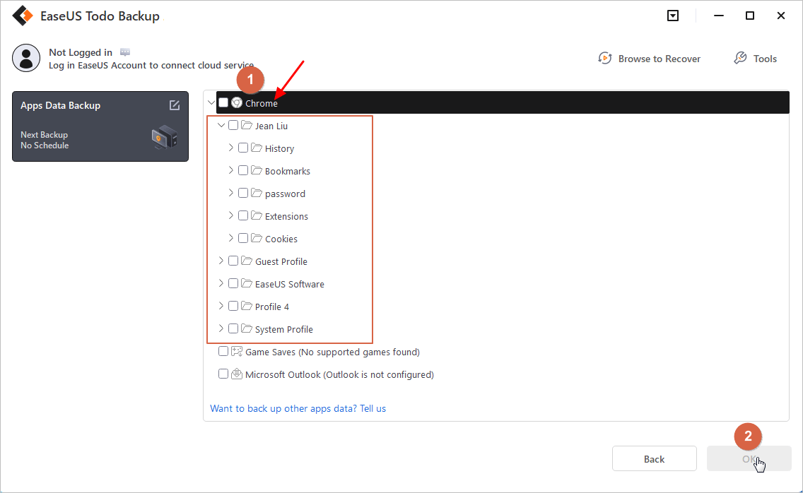Tick the Bookmarks checkbox

tap(243, 171)
